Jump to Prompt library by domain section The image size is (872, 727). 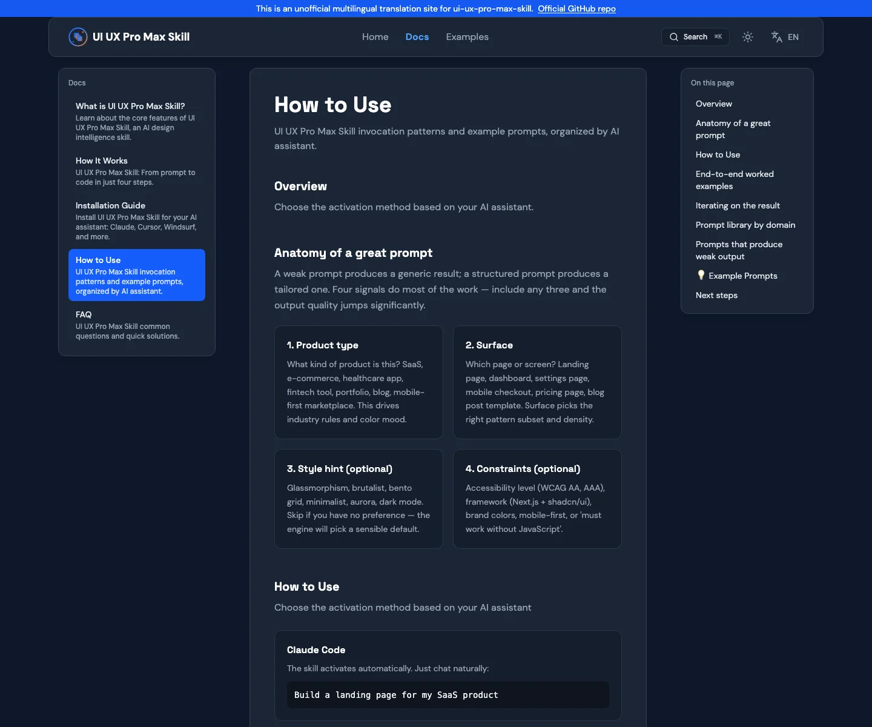745,225
